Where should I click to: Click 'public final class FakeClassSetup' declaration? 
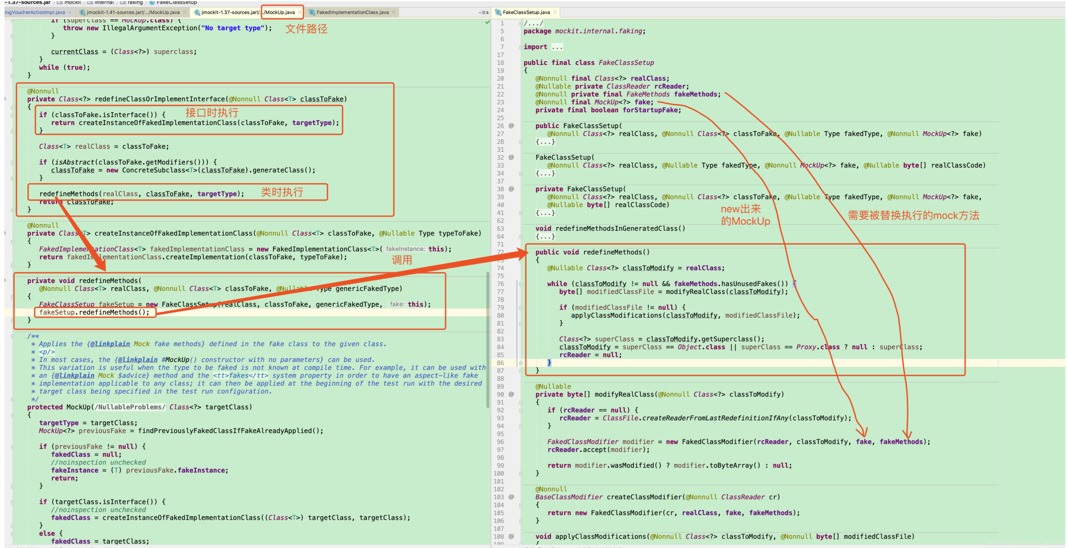pos(589,63)
